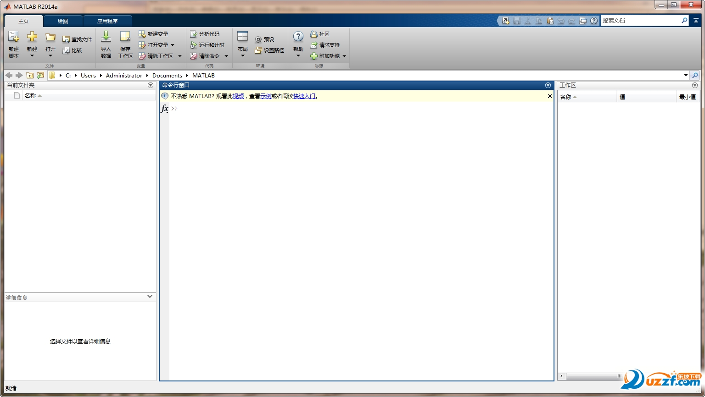Screen dimensions: 705x397
Task: Click the switch windows icon
Action: (x=583, y=21)
